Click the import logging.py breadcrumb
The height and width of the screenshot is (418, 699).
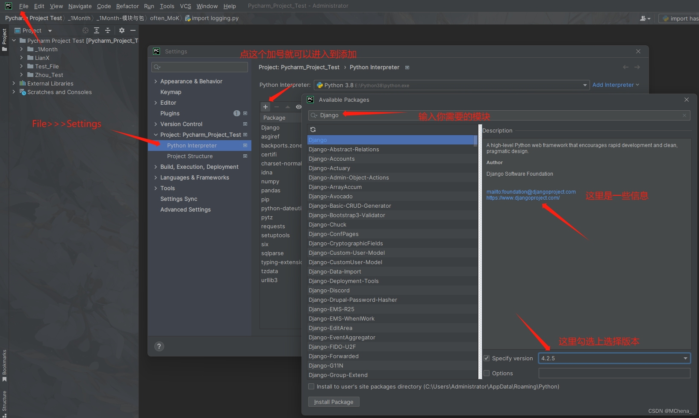[x=212, y=18]
